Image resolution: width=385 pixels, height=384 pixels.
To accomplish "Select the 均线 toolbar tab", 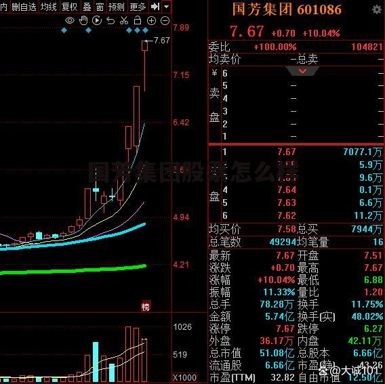I will click(x=49, y=7).
